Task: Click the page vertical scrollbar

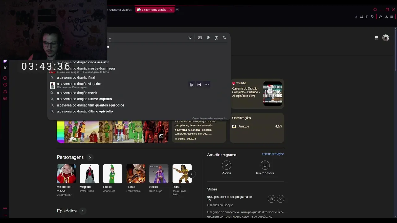Action: click(395, 50)
